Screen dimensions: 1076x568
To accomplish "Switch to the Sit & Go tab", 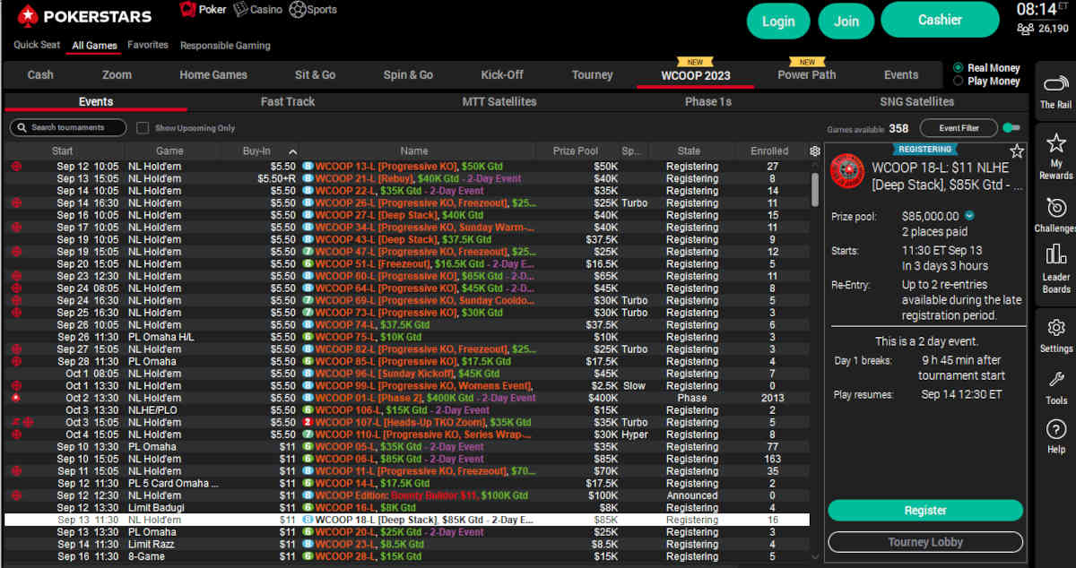I will 315,75.
